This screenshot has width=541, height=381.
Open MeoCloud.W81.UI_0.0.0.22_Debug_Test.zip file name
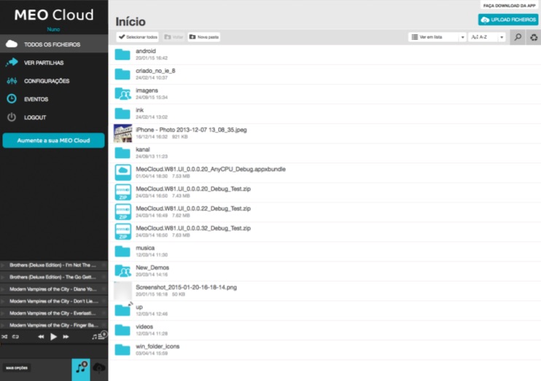193,208
